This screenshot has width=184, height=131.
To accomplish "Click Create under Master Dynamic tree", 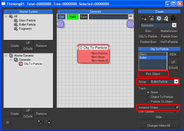I will [14, 114].
